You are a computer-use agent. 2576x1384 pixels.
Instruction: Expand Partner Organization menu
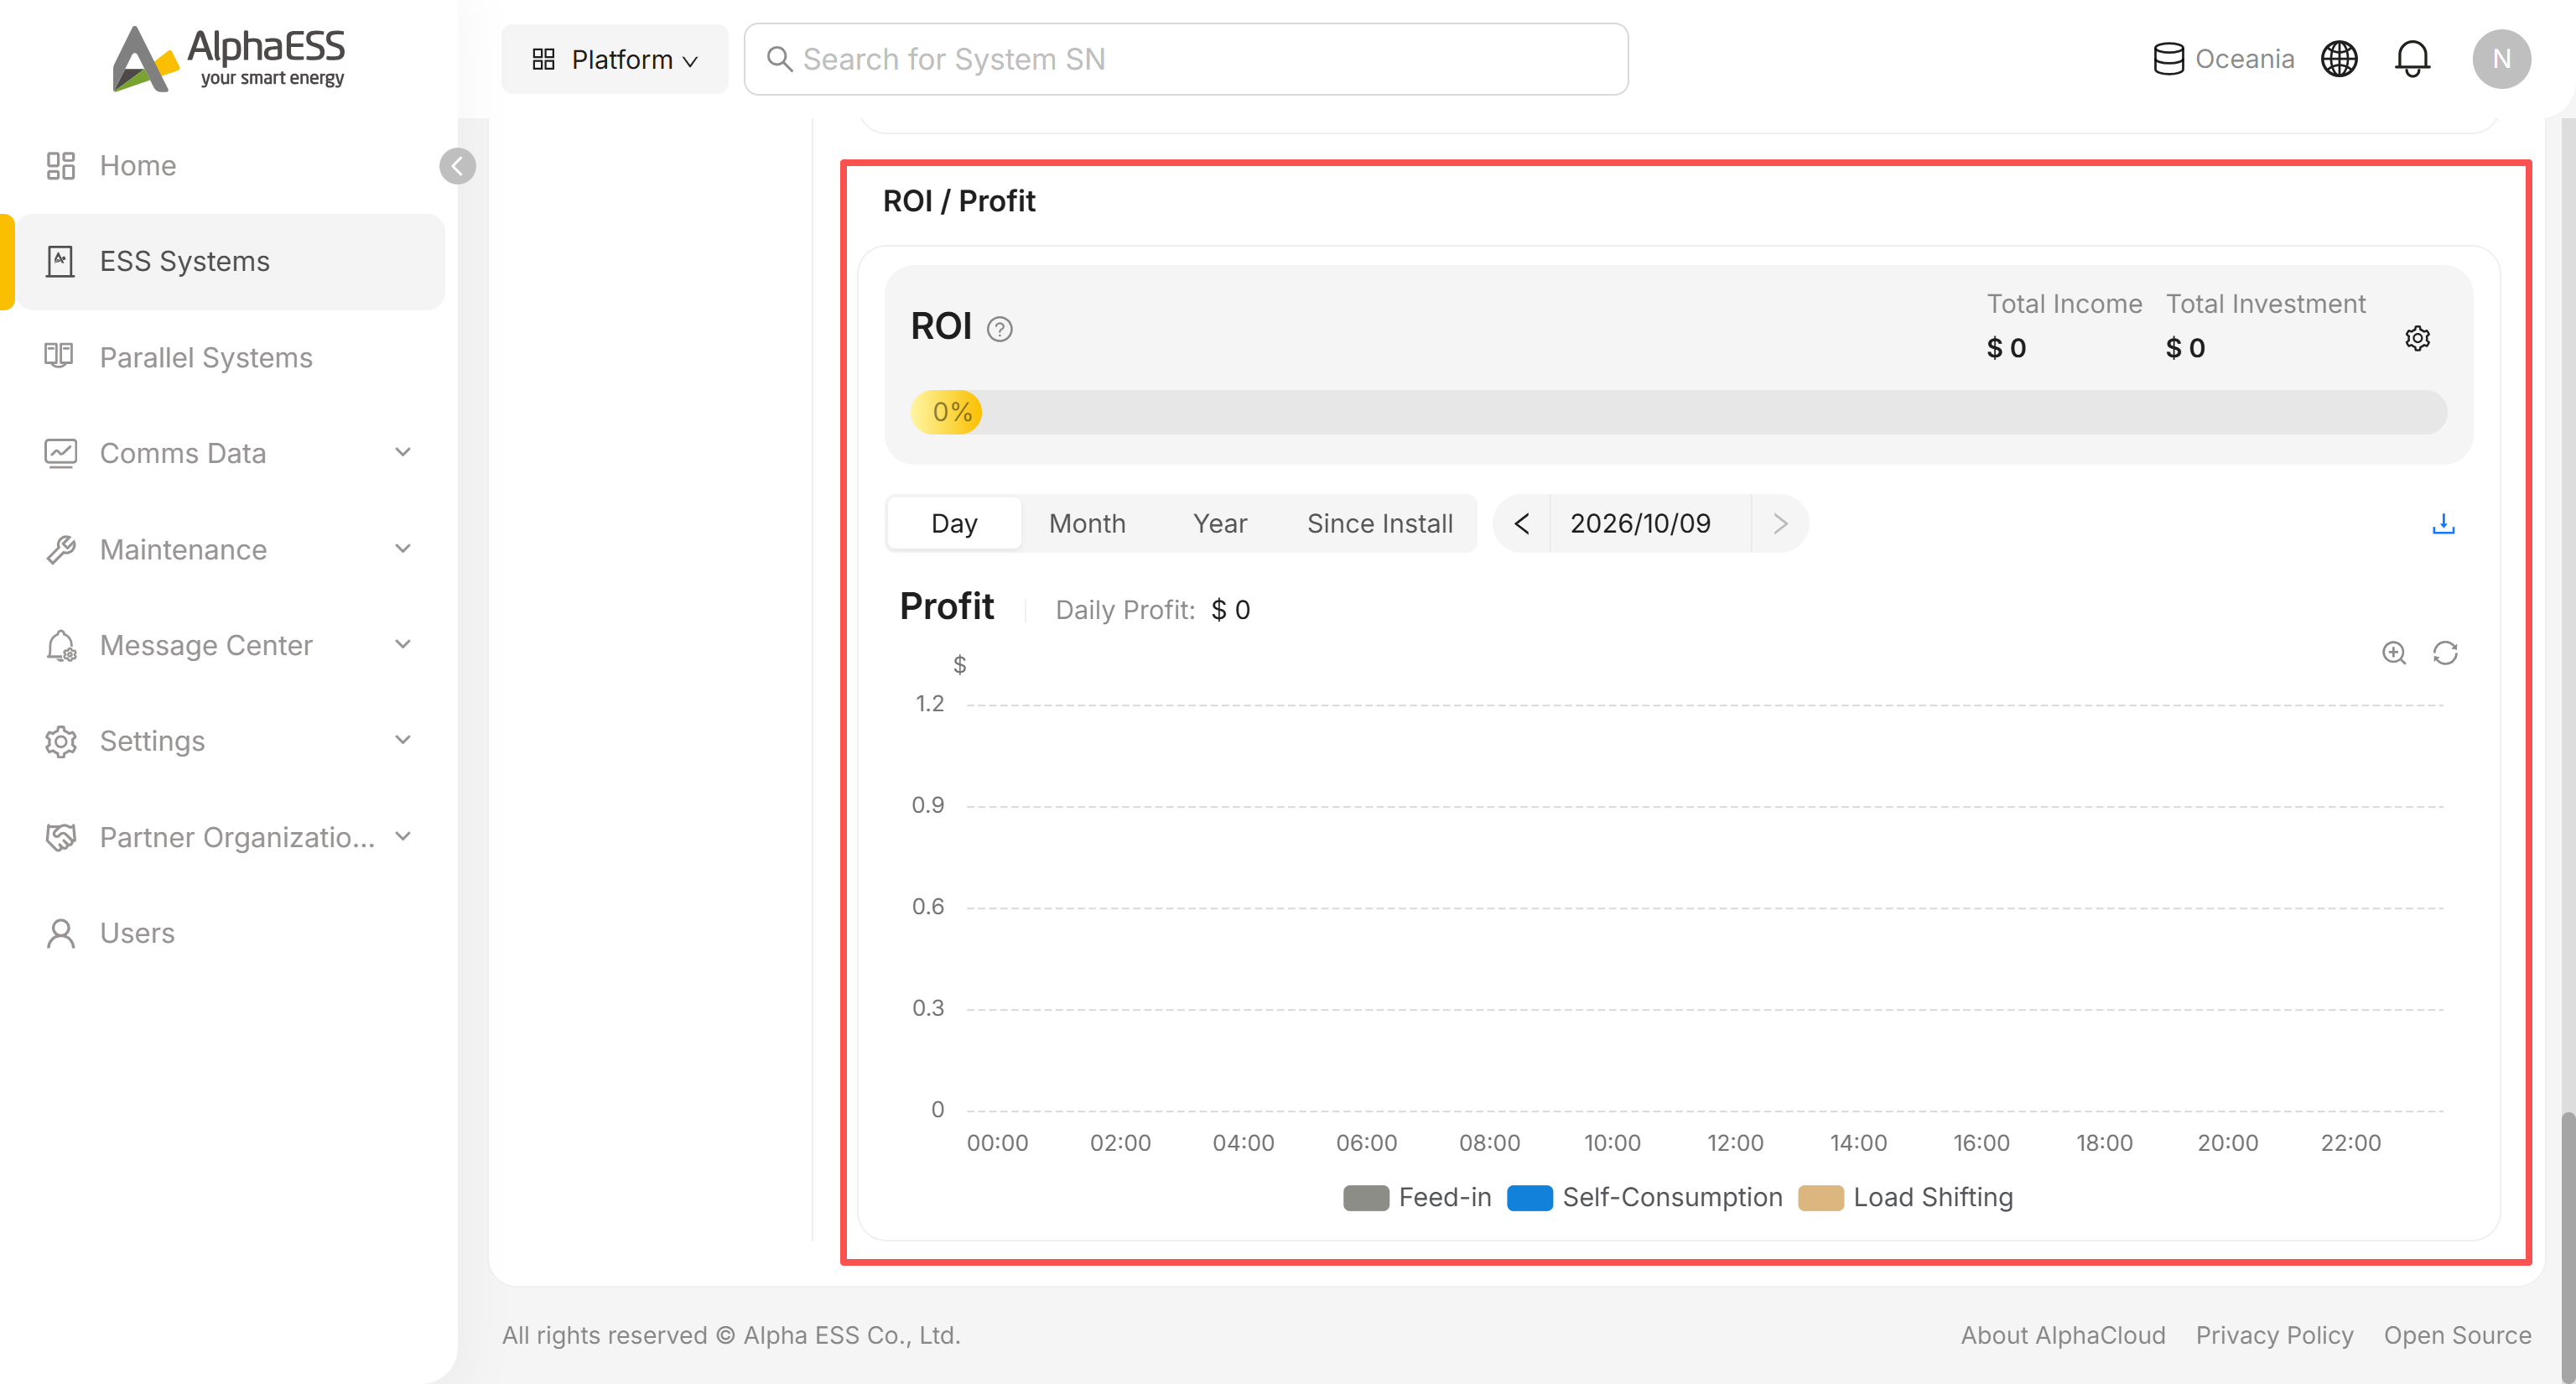231,836
